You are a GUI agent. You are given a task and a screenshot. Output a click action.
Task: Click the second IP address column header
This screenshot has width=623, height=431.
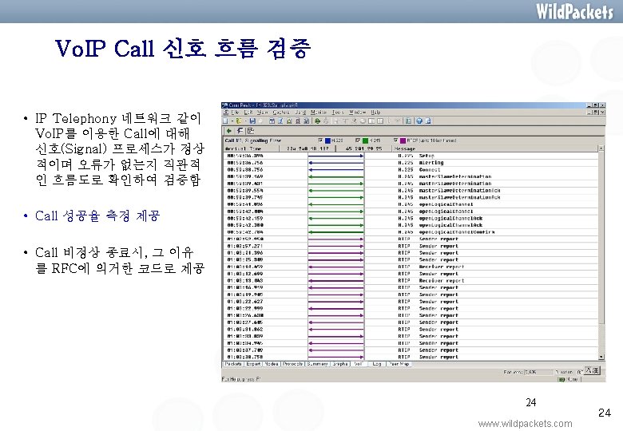click(364, 148)
